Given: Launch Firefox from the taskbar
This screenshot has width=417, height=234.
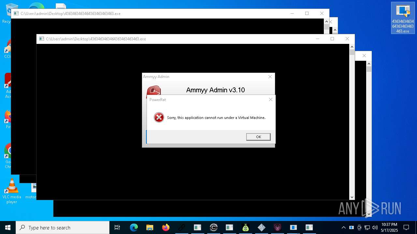Looking at the screenshot, I should pos(165,227).
